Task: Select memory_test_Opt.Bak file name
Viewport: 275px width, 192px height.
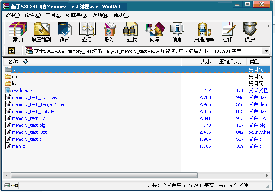Action: click(x=34, y=111)
